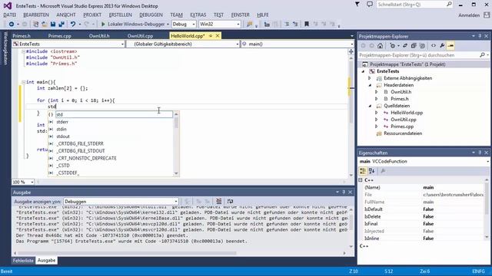Open the ErsteTests project scope dropdown
Screen dimensions: 492x276
click(x=68, y=44)
